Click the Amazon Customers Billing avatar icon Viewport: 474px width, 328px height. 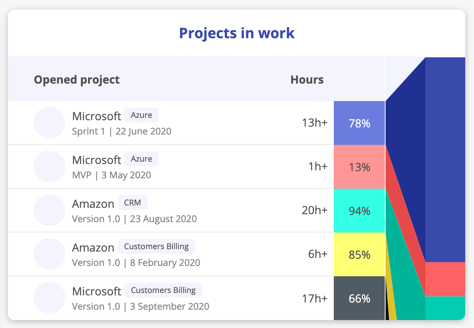(49, 254)
